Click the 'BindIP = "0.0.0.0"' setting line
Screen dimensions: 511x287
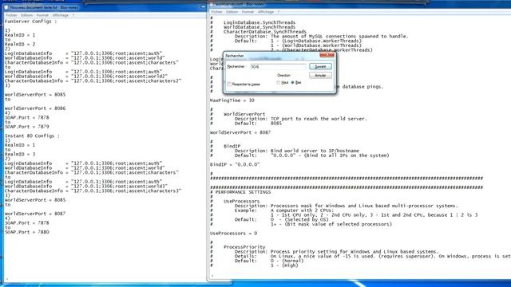pos(235,165)
